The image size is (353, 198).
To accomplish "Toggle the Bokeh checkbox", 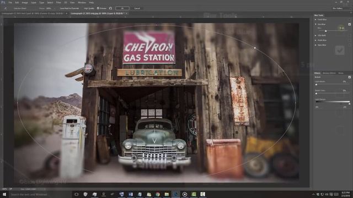I will pyautogui.click(x=350, y=77).
